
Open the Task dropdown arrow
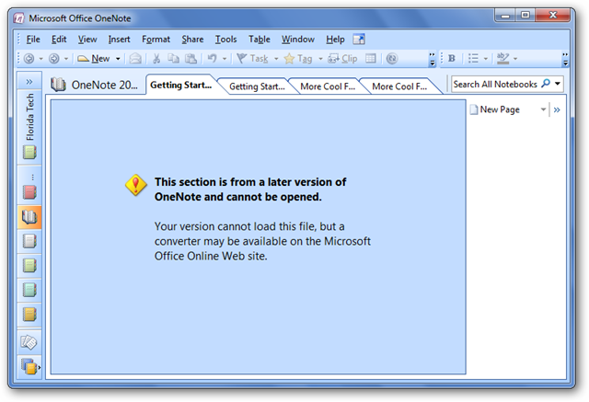(276, 59)
